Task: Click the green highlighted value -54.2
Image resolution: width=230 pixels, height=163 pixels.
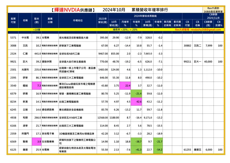Action: point(158,150)
